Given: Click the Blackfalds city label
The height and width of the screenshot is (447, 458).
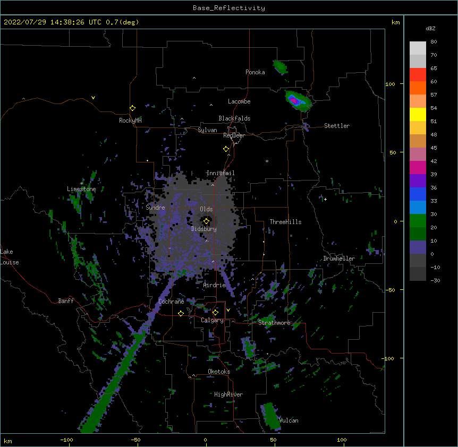Looking at the screenshot, I should (234, 118).
